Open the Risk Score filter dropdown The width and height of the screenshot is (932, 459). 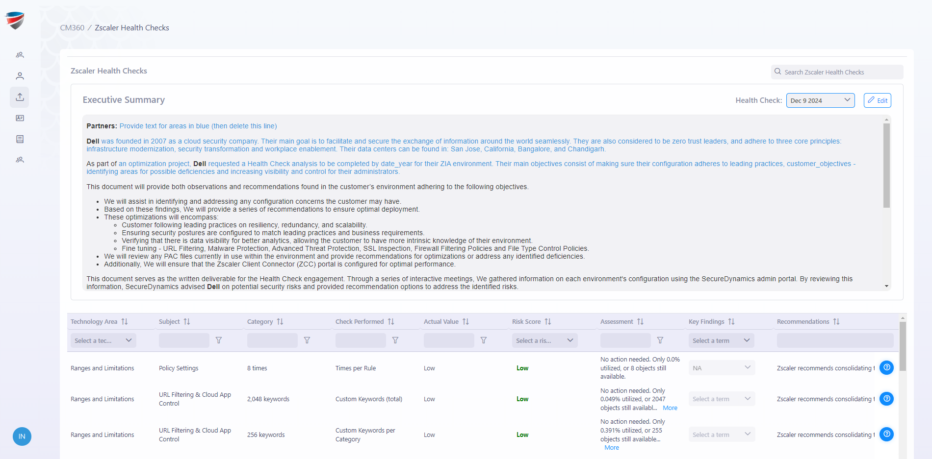pos(544,340)
